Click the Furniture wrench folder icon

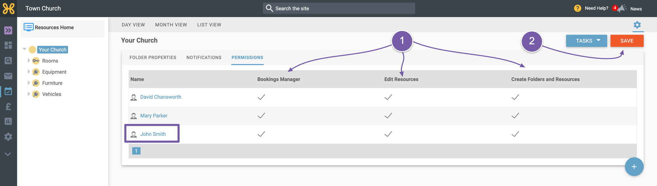click(36, 83)
